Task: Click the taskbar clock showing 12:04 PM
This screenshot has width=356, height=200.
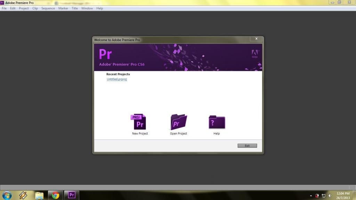Action: [x=343, y=195]
